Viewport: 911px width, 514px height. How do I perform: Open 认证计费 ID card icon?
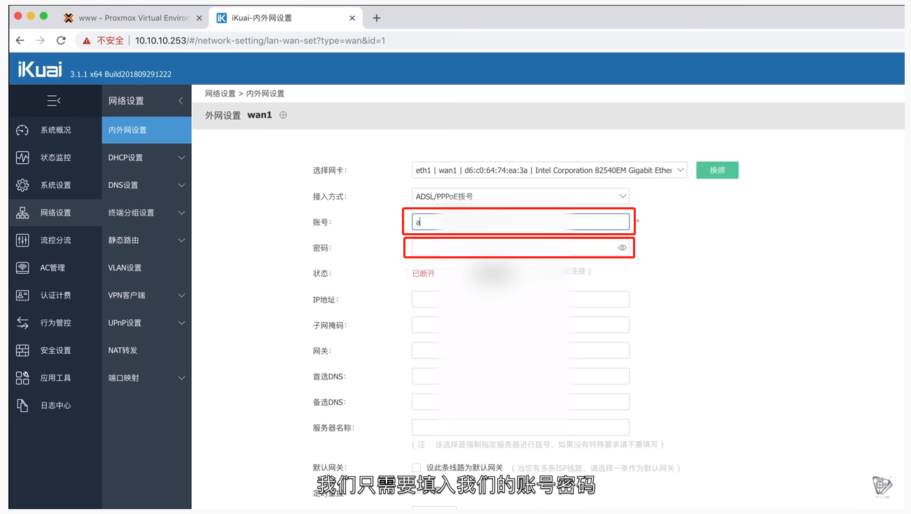click(22, 296)
